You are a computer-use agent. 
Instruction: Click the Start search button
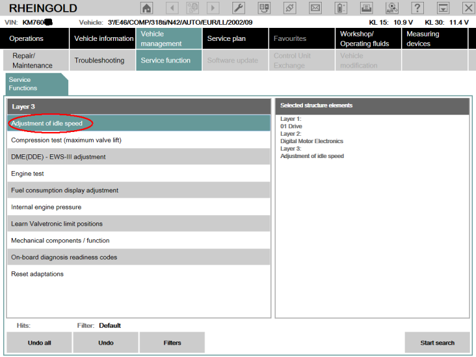(438, 342)
